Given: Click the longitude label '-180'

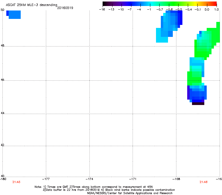Looking at the screenshot, I should (3, 179).
